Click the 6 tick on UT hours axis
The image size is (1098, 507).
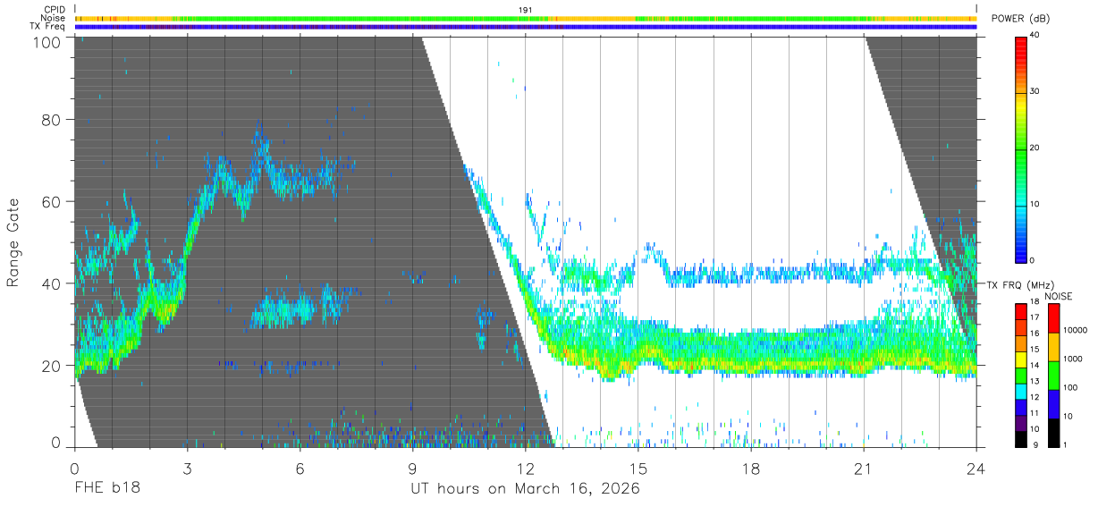(300, 468)
